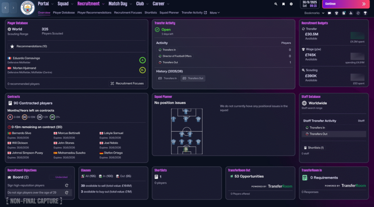Open the More dropdown in the sub-navigation
374x207 pixels.
(x=214, y=13)
